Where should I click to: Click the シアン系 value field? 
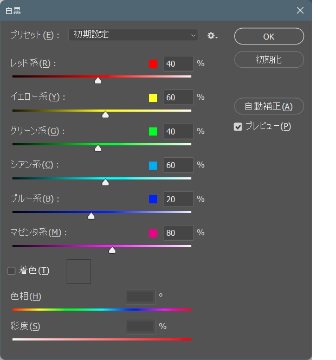coord(178,165)
